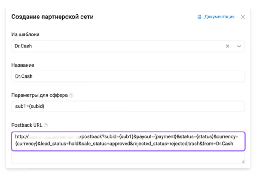Viewport: 256px width, 174px height.
Task: Clear the Dr.Cash template selection
Action: click(x=227, y=46)
